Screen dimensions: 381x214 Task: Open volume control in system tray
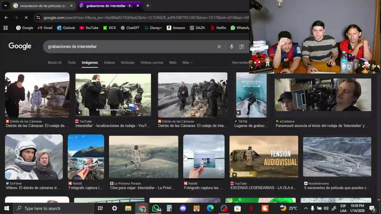326,208
